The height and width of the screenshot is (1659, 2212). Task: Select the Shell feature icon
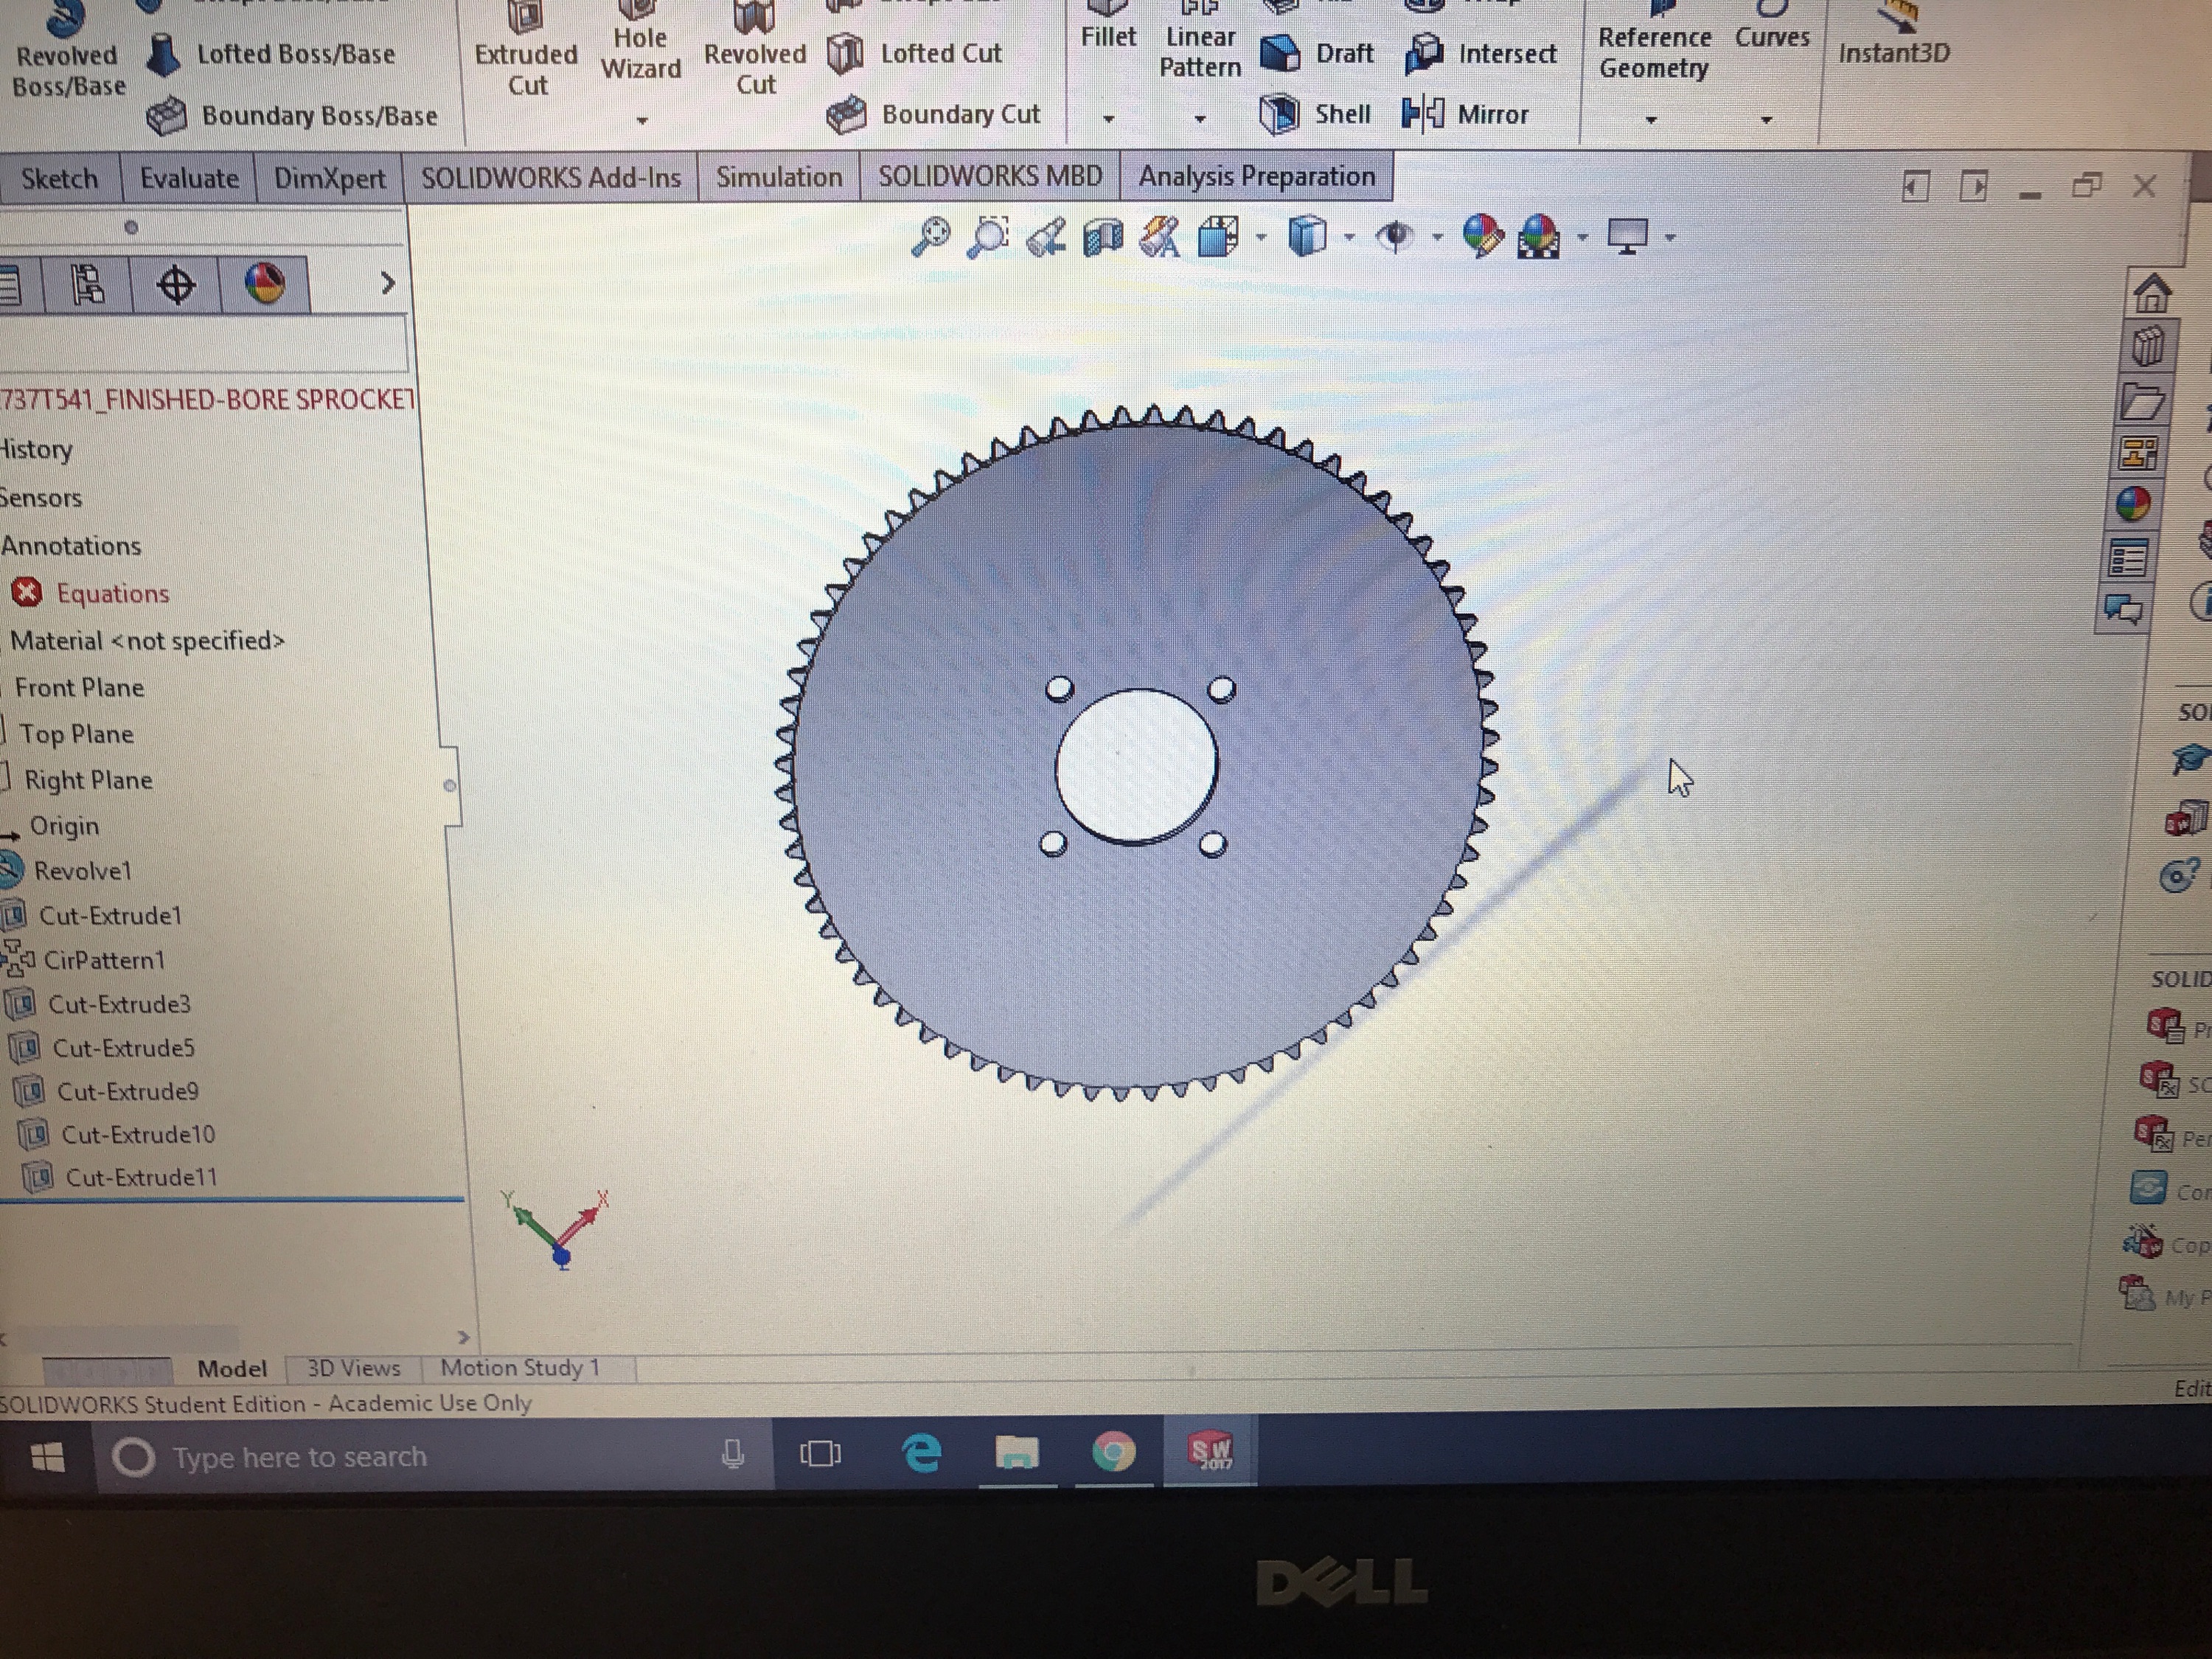[x=1279, y=114]
